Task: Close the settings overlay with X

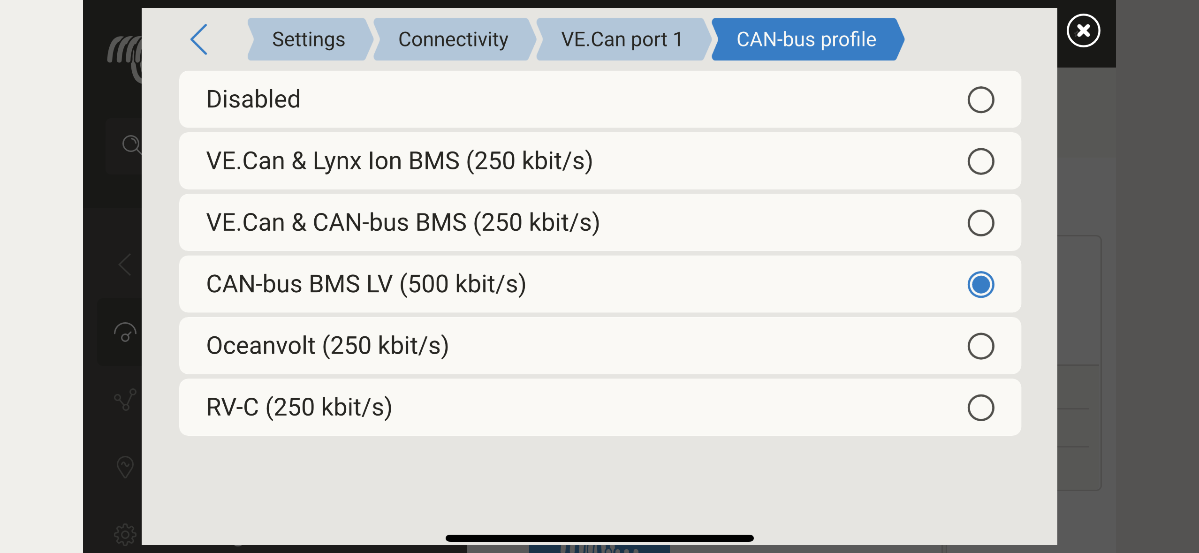Action: 1083,31
